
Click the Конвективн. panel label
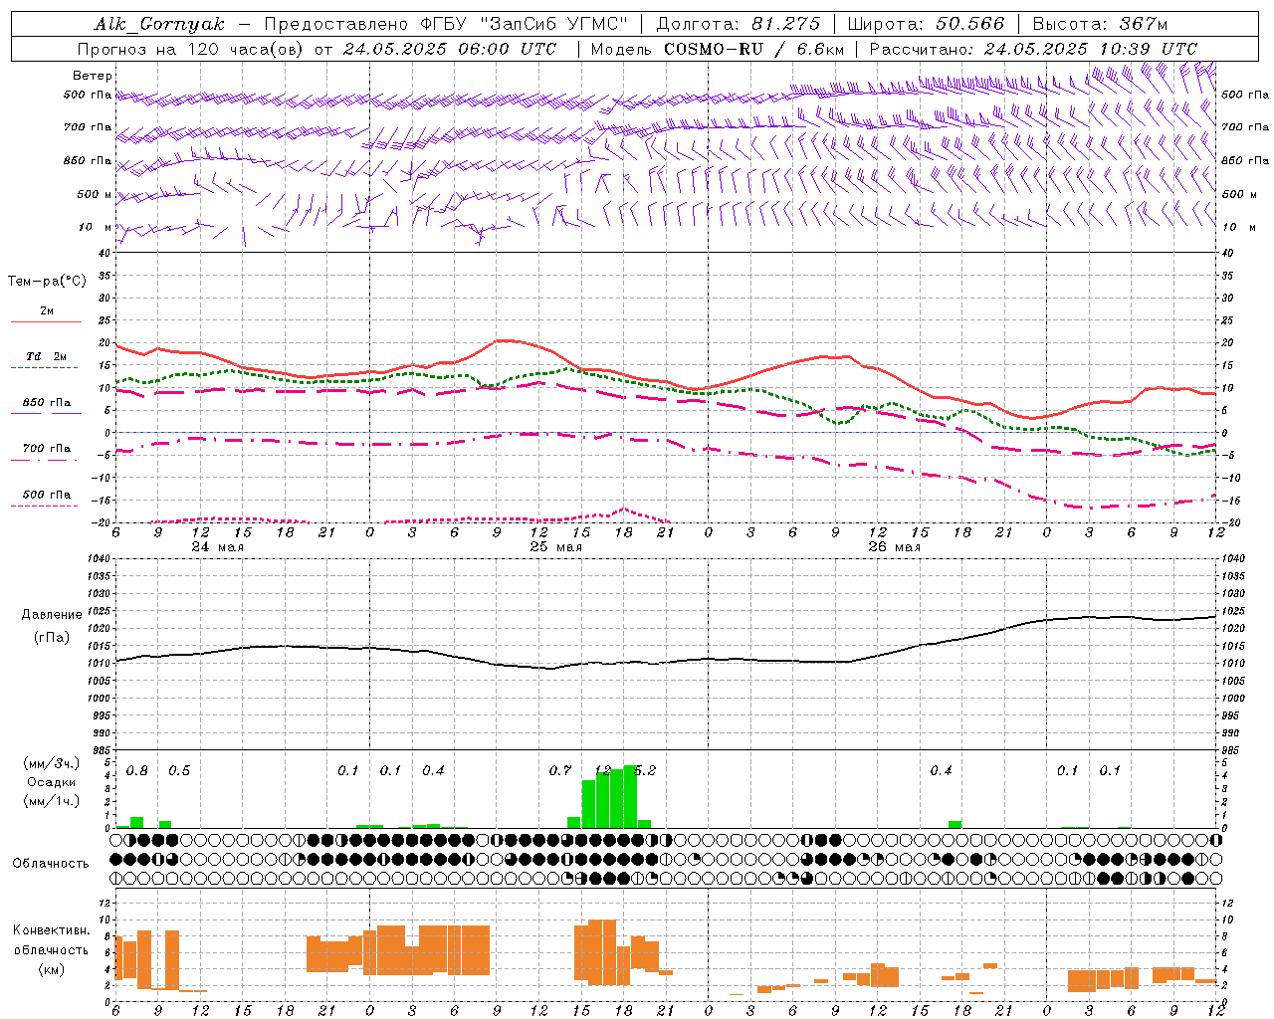52,930
